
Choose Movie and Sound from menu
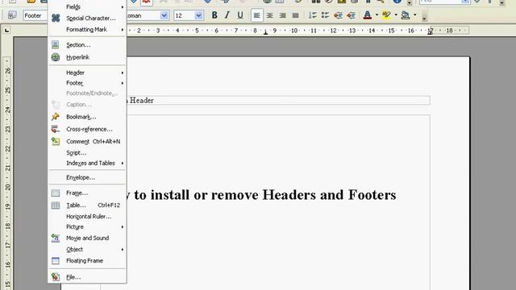[87, 238]
